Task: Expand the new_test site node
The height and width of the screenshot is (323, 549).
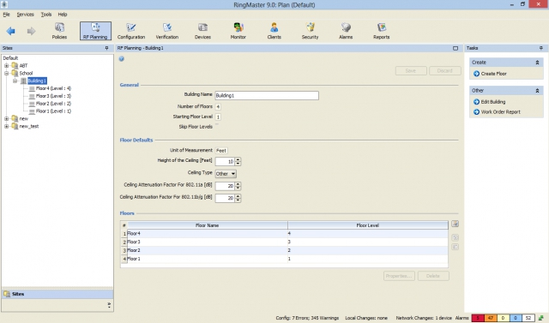Action: 6,127
